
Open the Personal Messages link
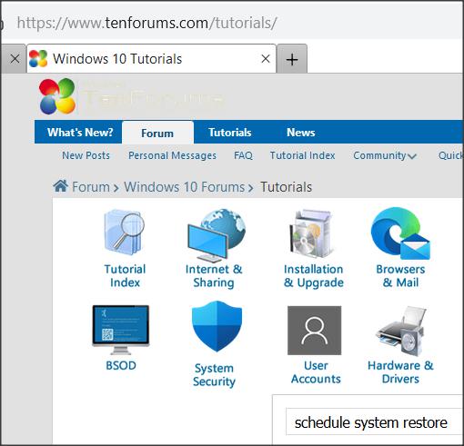(x=172, y=155)
